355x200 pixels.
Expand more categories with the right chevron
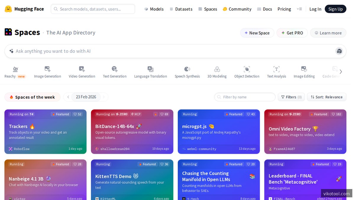341,71
